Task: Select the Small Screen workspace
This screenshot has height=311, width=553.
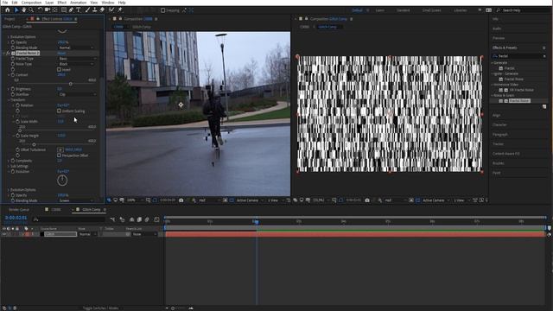Action: pyautogui.click(x=432, y=10)
